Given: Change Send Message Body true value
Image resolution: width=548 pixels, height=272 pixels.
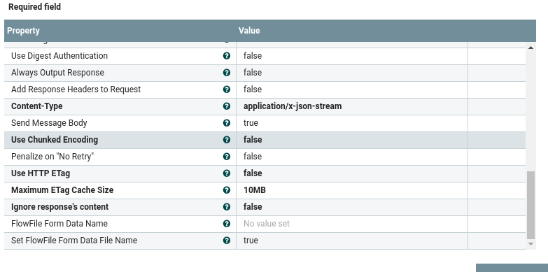Looking at the screenshot, I should tap(352, 123).
